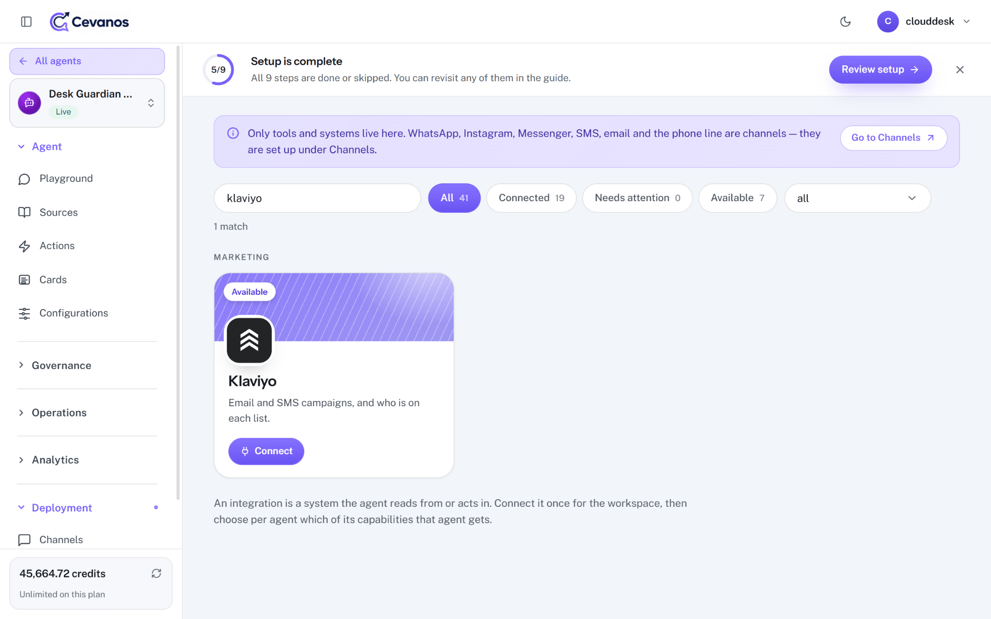
Task: Click Go to Channels link
Action: click(893, 138)
